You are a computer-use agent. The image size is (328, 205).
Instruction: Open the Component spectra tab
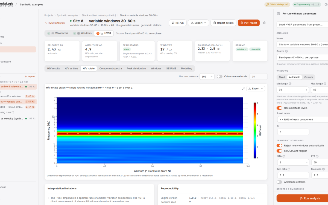(x=110, y=68)
